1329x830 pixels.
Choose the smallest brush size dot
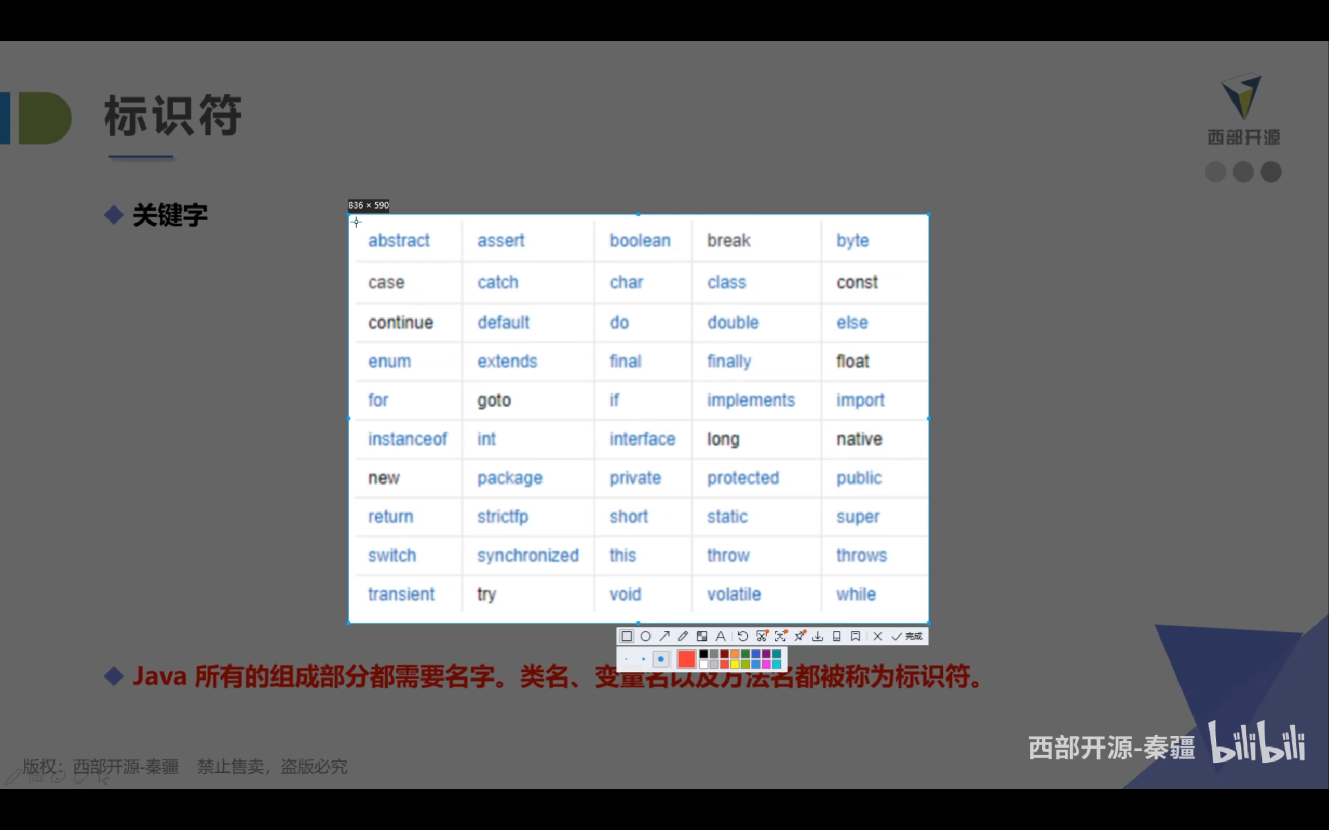tap(627, 659)
